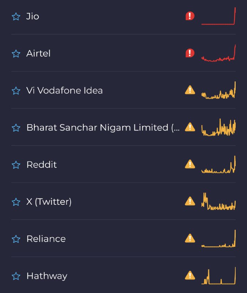Open the Reddit service status entry
Viewport: 247px width, 293px height.
[x=123, y=164]
